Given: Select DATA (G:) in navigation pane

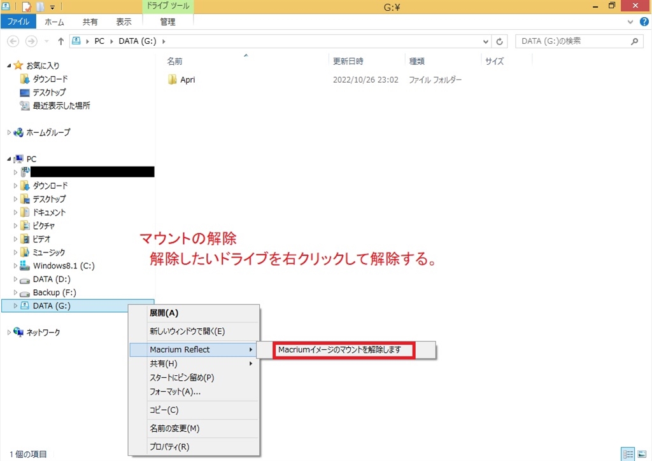Looking at the screenshot, I should (52, 306).
